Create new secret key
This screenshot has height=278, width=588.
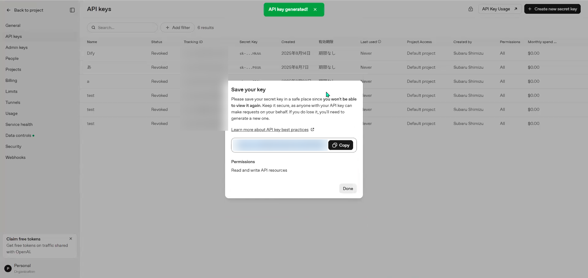(x=552, y=9)
